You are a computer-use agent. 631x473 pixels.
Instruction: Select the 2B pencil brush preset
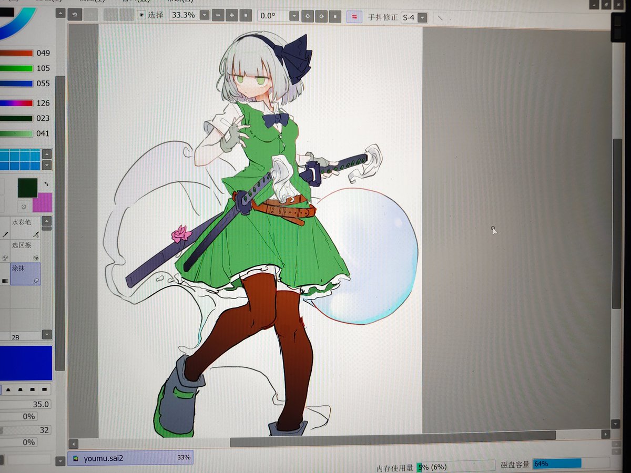click(x=25, y=336)
